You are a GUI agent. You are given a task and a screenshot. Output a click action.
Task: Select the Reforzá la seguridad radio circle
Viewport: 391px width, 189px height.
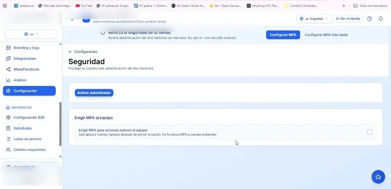click(103, 33)
